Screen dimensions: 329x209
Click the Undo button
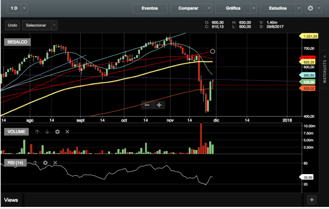click(12, 25)
